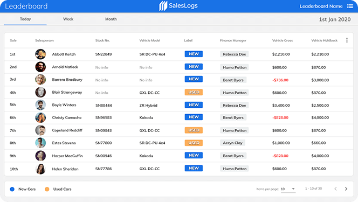The height and width of the screenshot is (202, 358).
Task: Go to the next page arrow
Action: (346, 189)
